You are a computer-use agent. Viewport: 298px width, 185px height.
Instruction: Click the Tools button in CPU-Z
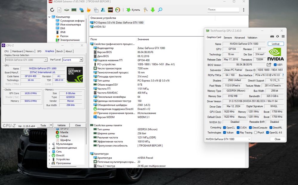click(x=43, y=125)
